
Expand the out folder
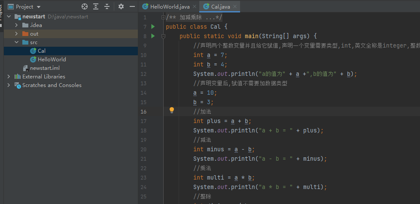(x=16, y=34)
